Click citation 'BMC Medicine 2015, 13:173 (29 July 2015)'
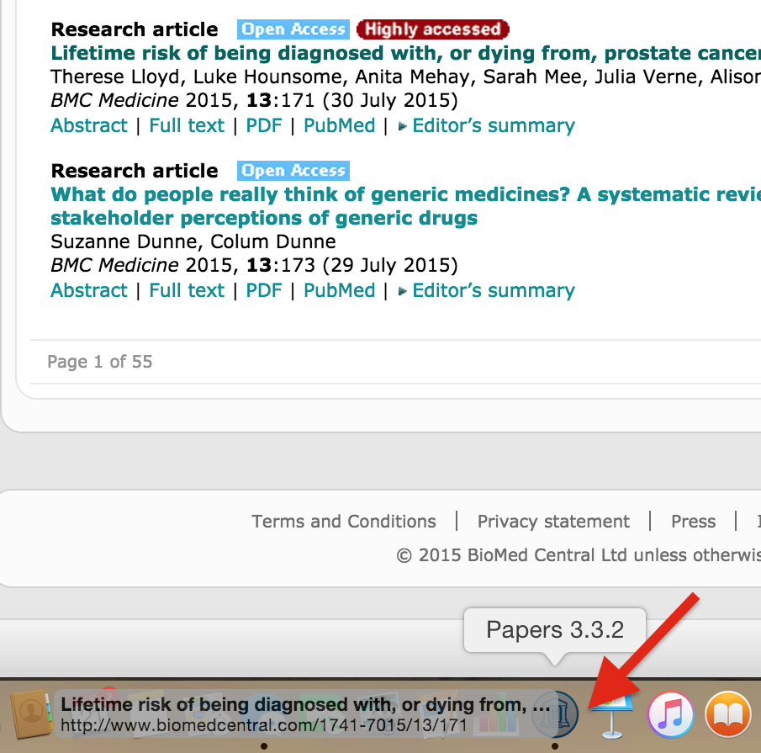 tap(254, 265)
